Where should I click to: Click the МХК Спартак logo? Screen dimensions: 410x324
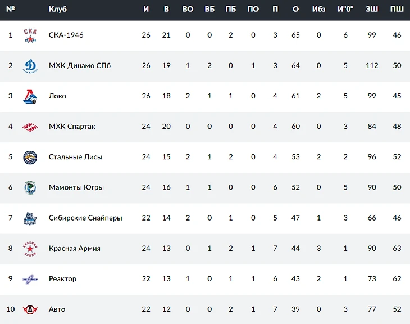(x=30, y=127)
